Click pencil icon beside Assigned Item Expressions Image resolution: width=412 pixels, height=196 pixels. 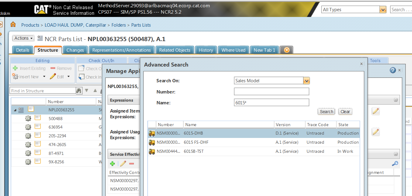tap(376, 111)
